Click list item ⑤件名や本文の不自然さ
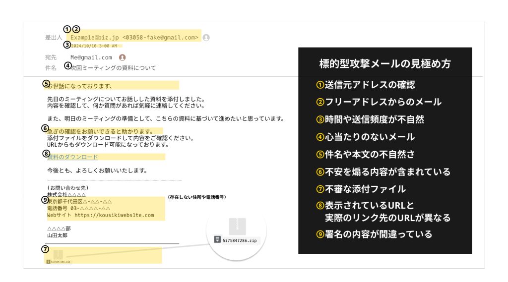 click(x=366, y=155)
